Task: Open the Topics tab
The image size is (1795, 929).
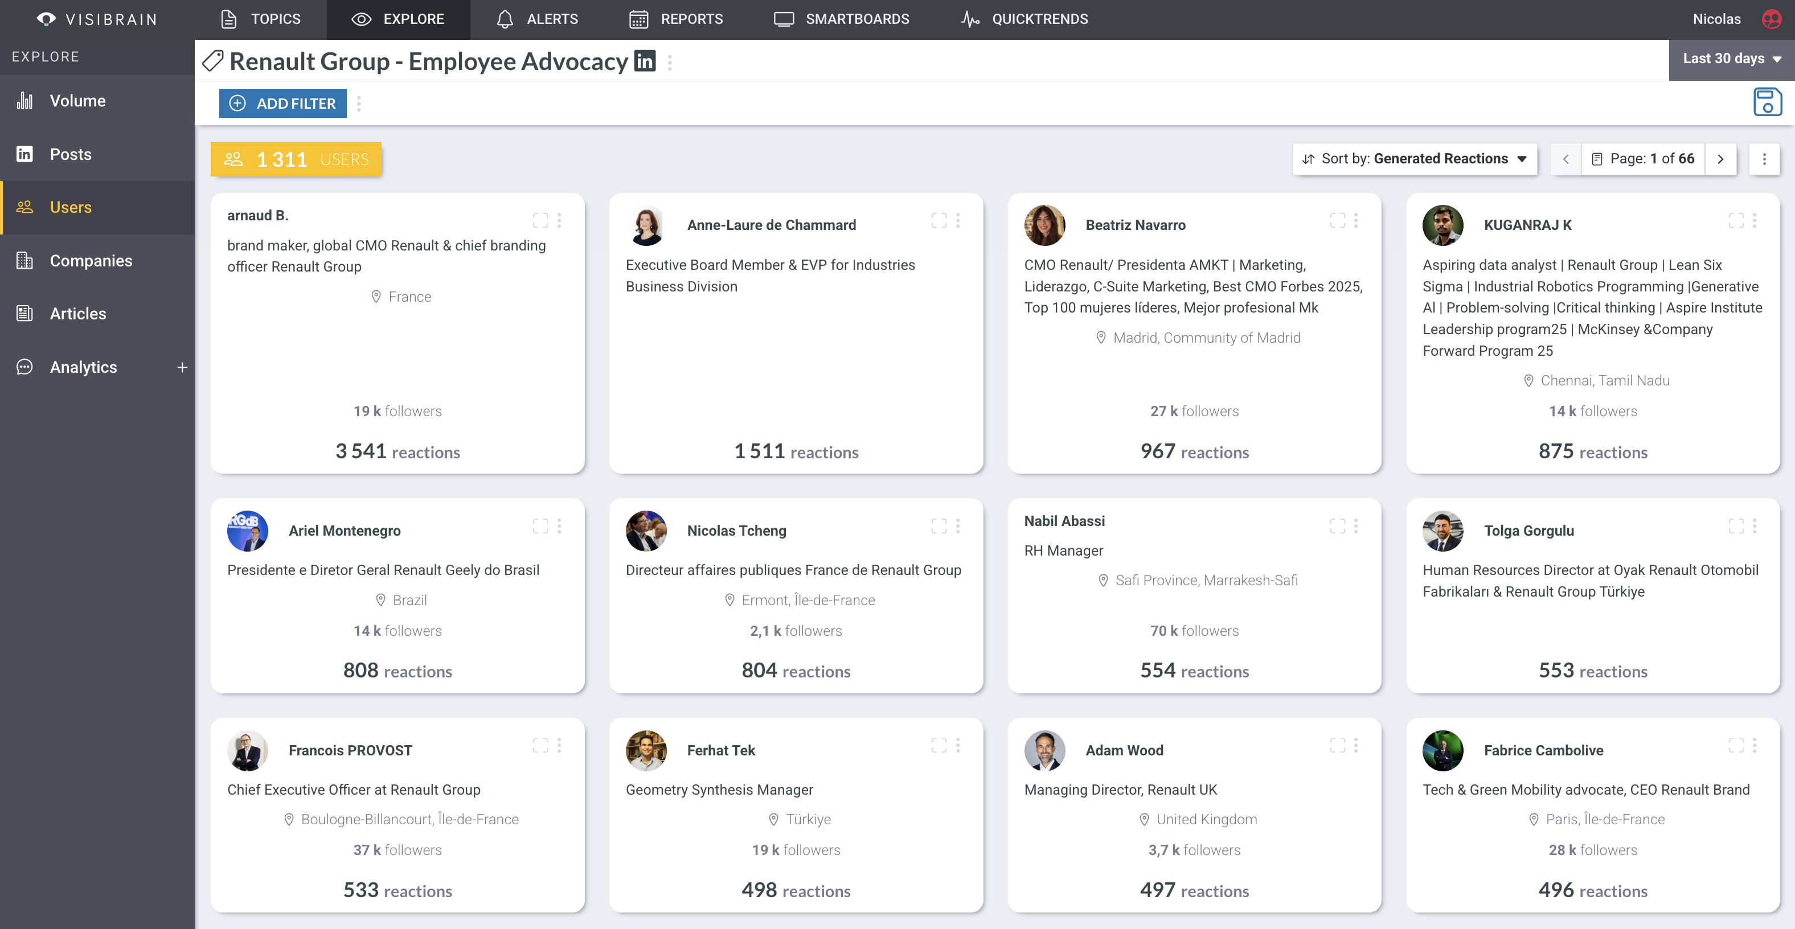Action: point(261,19)
